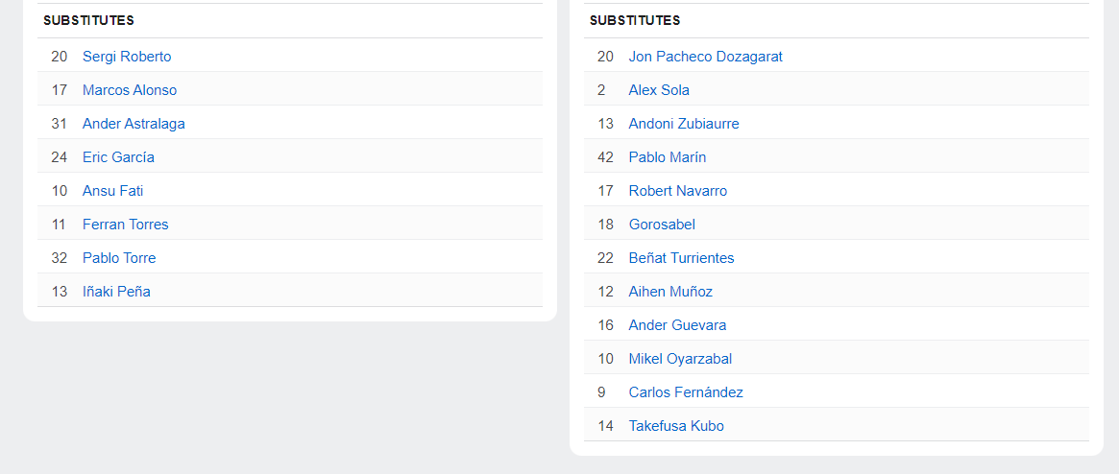1119x474 pixels.
Task: Open Pablo Torre profile link
Action: [x=119, y=258]
